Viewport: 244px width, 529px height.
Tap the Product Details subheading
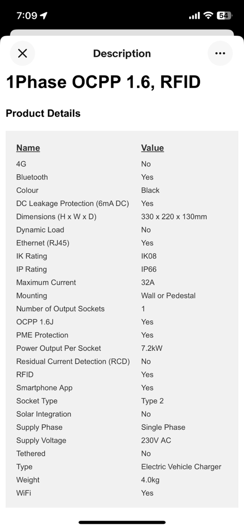tap(43, 113)
